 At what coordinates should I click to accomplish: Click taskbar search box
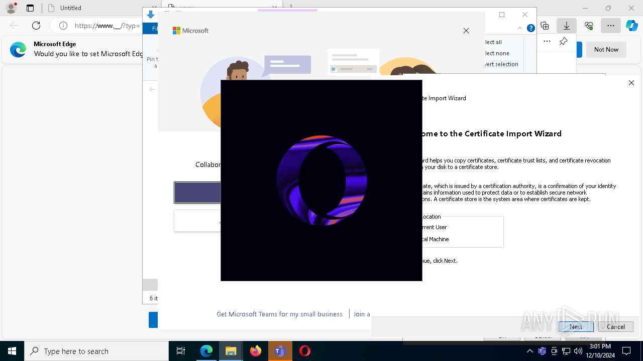(x=96, y=351)
